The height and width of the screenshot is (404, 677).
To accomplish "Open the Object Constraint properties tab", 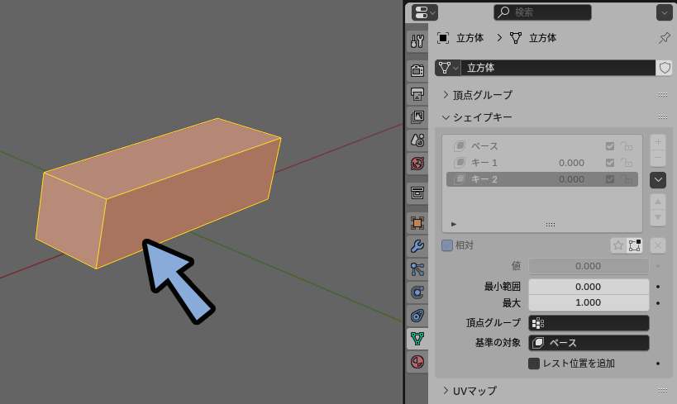I will pos(417,316).
